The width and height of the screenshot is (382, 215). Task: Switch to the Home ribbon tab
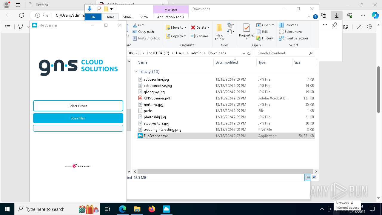click(110, 17)
